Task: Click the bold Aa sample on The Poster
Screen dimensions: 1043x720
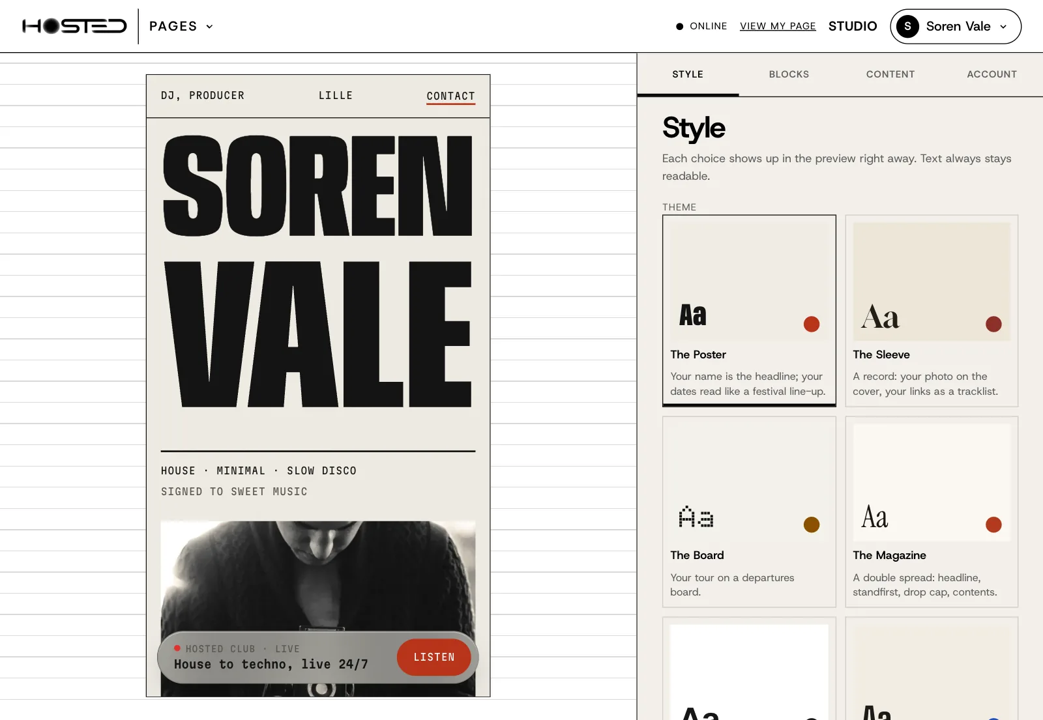Action: point(692,315)
